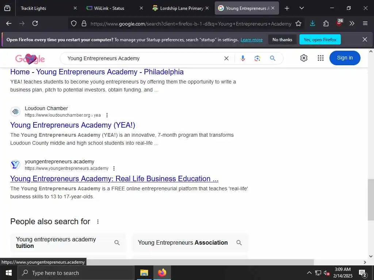The height and width of the screenshot is (280, 374).
Task: Open the Windows notification center
Action: [x=362, y=273]
